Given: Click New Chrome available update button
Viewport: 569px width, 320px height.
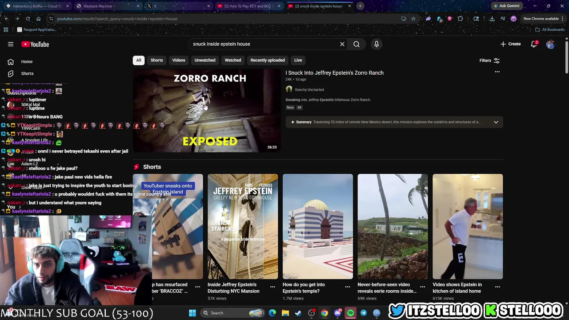Looking at the screenshot, I should (541, 19).
